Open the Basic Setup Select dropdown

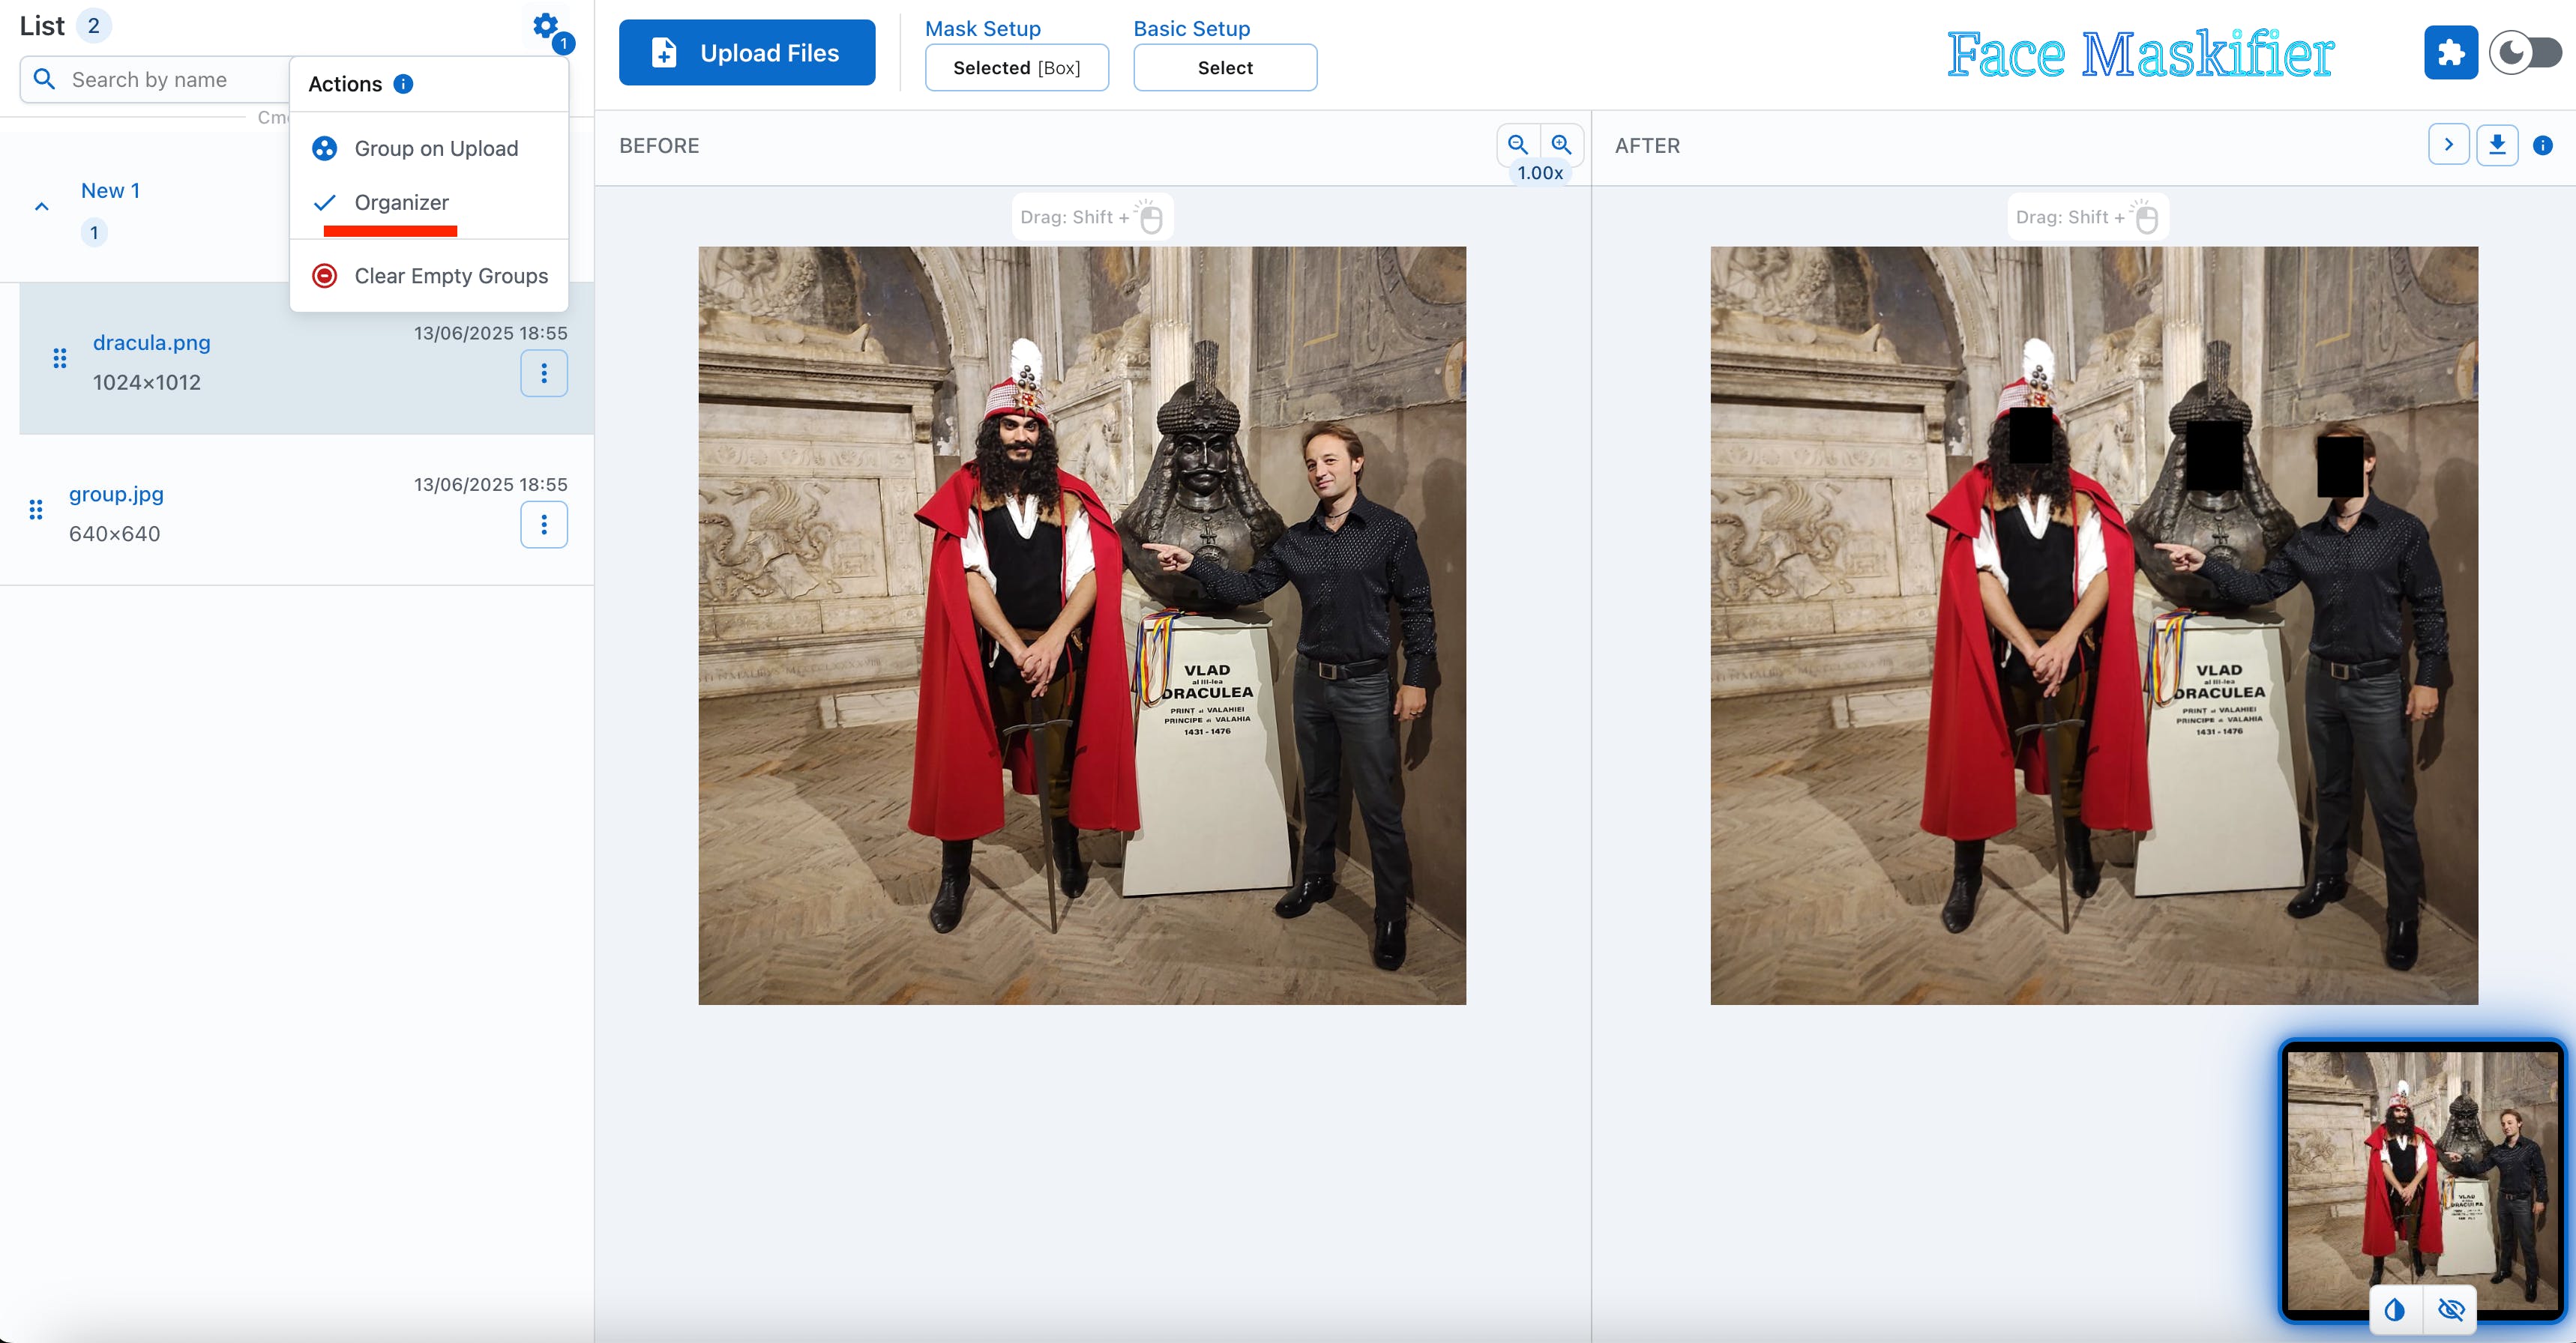(x=1224, y=68)
